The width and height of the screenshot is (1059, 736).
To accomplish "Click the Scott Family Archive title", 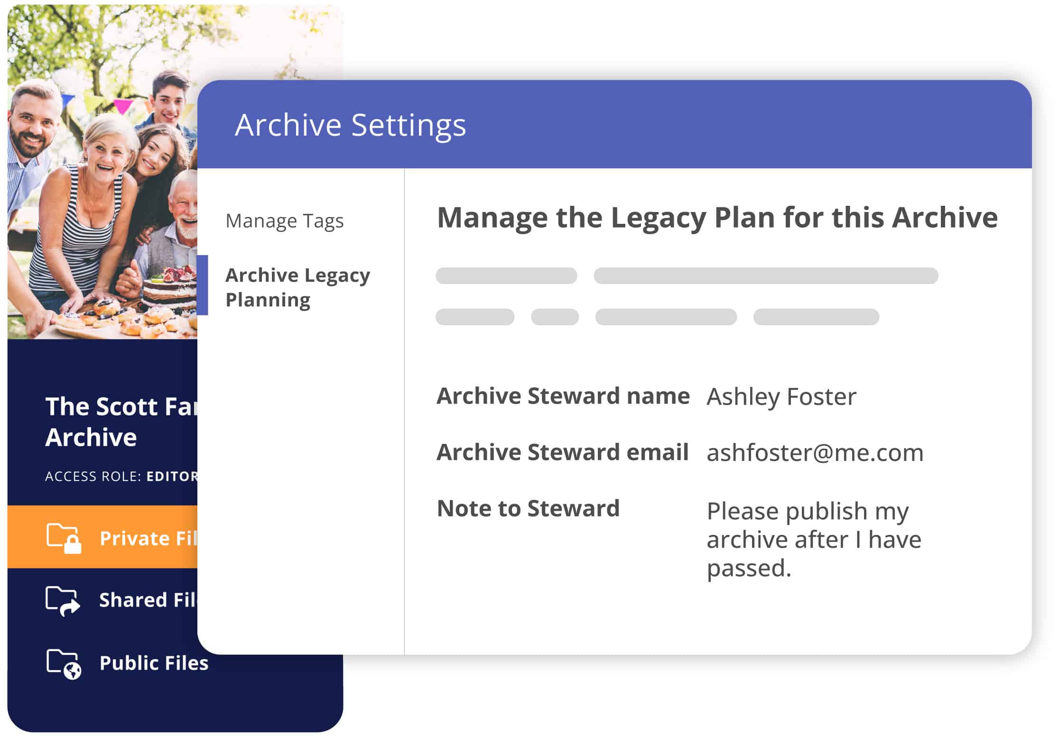I will 121,422.
